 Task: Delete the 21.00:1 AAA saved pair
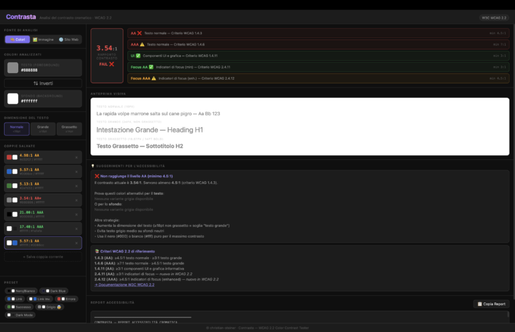click(76, 214)
